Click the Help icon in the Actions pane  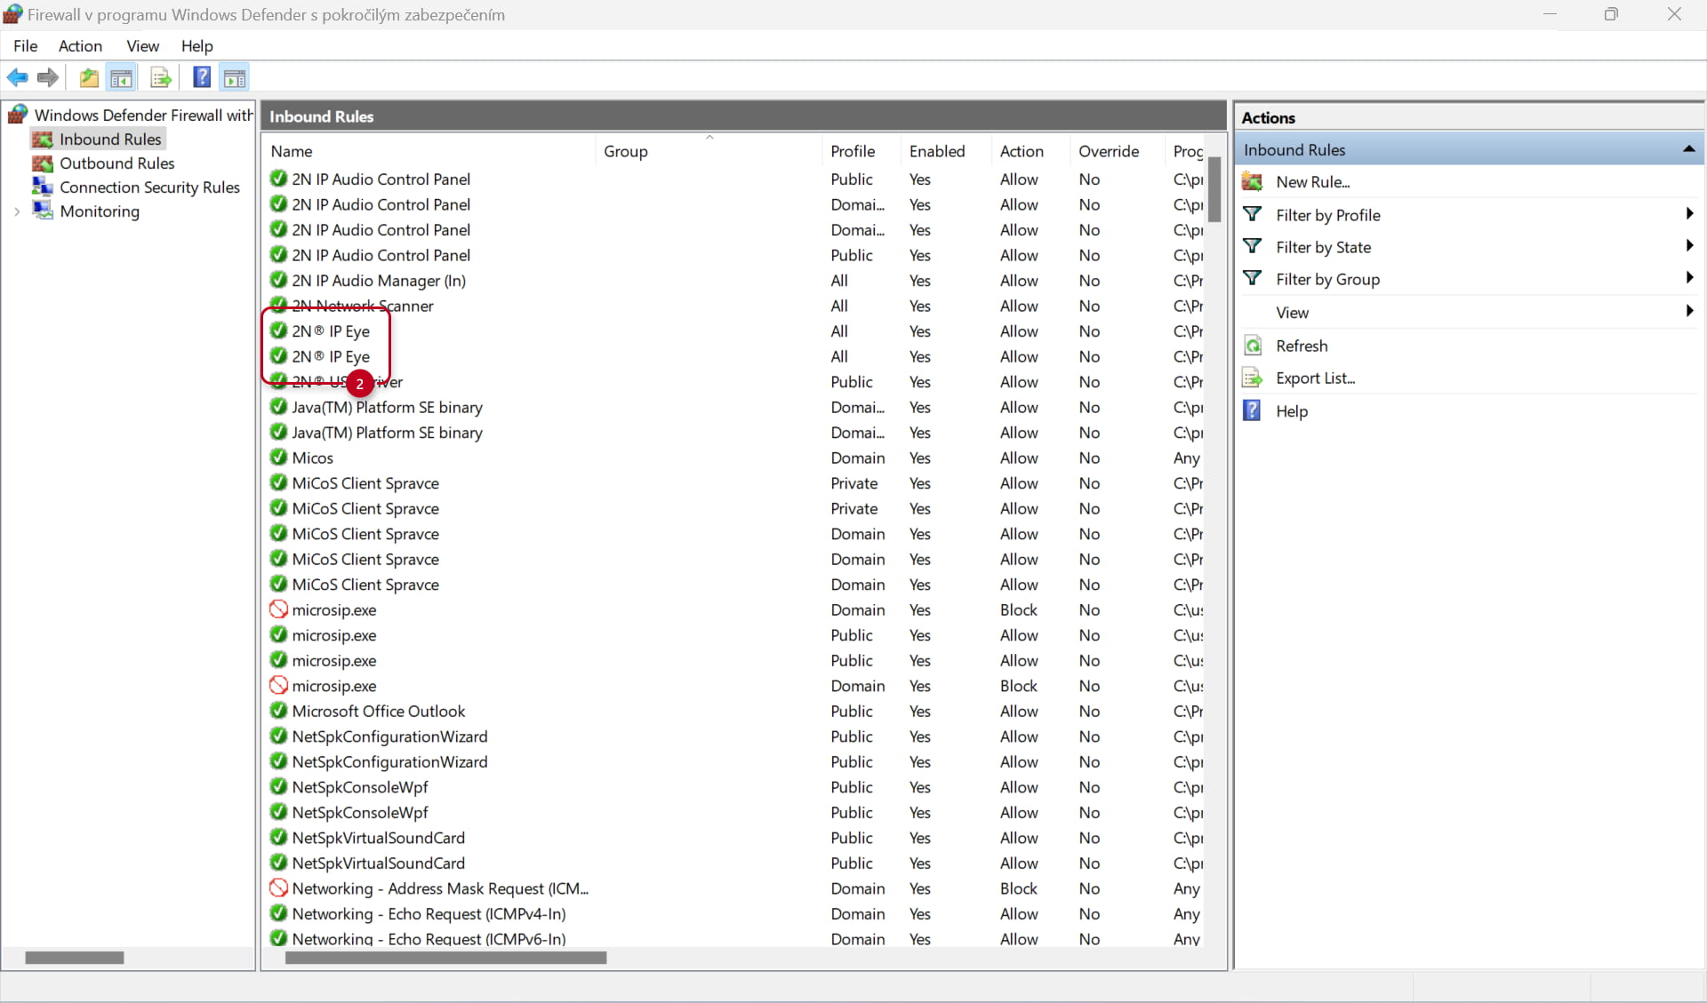pyautogui.click(x=1252, y=410)
